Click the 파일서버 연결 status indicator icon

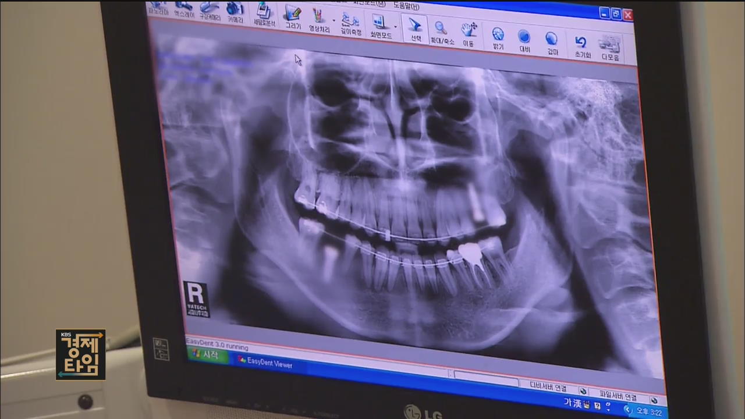(x=653, y=400)
